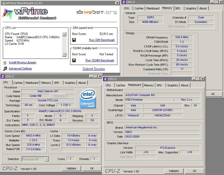Minimize the CPU-Z Mainboard window
Screen dimensions: 224x175
click(194, 79)
